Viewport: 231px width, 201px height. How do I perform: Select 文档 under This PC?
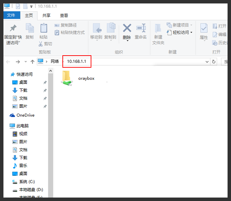click(x=20, y=150)
